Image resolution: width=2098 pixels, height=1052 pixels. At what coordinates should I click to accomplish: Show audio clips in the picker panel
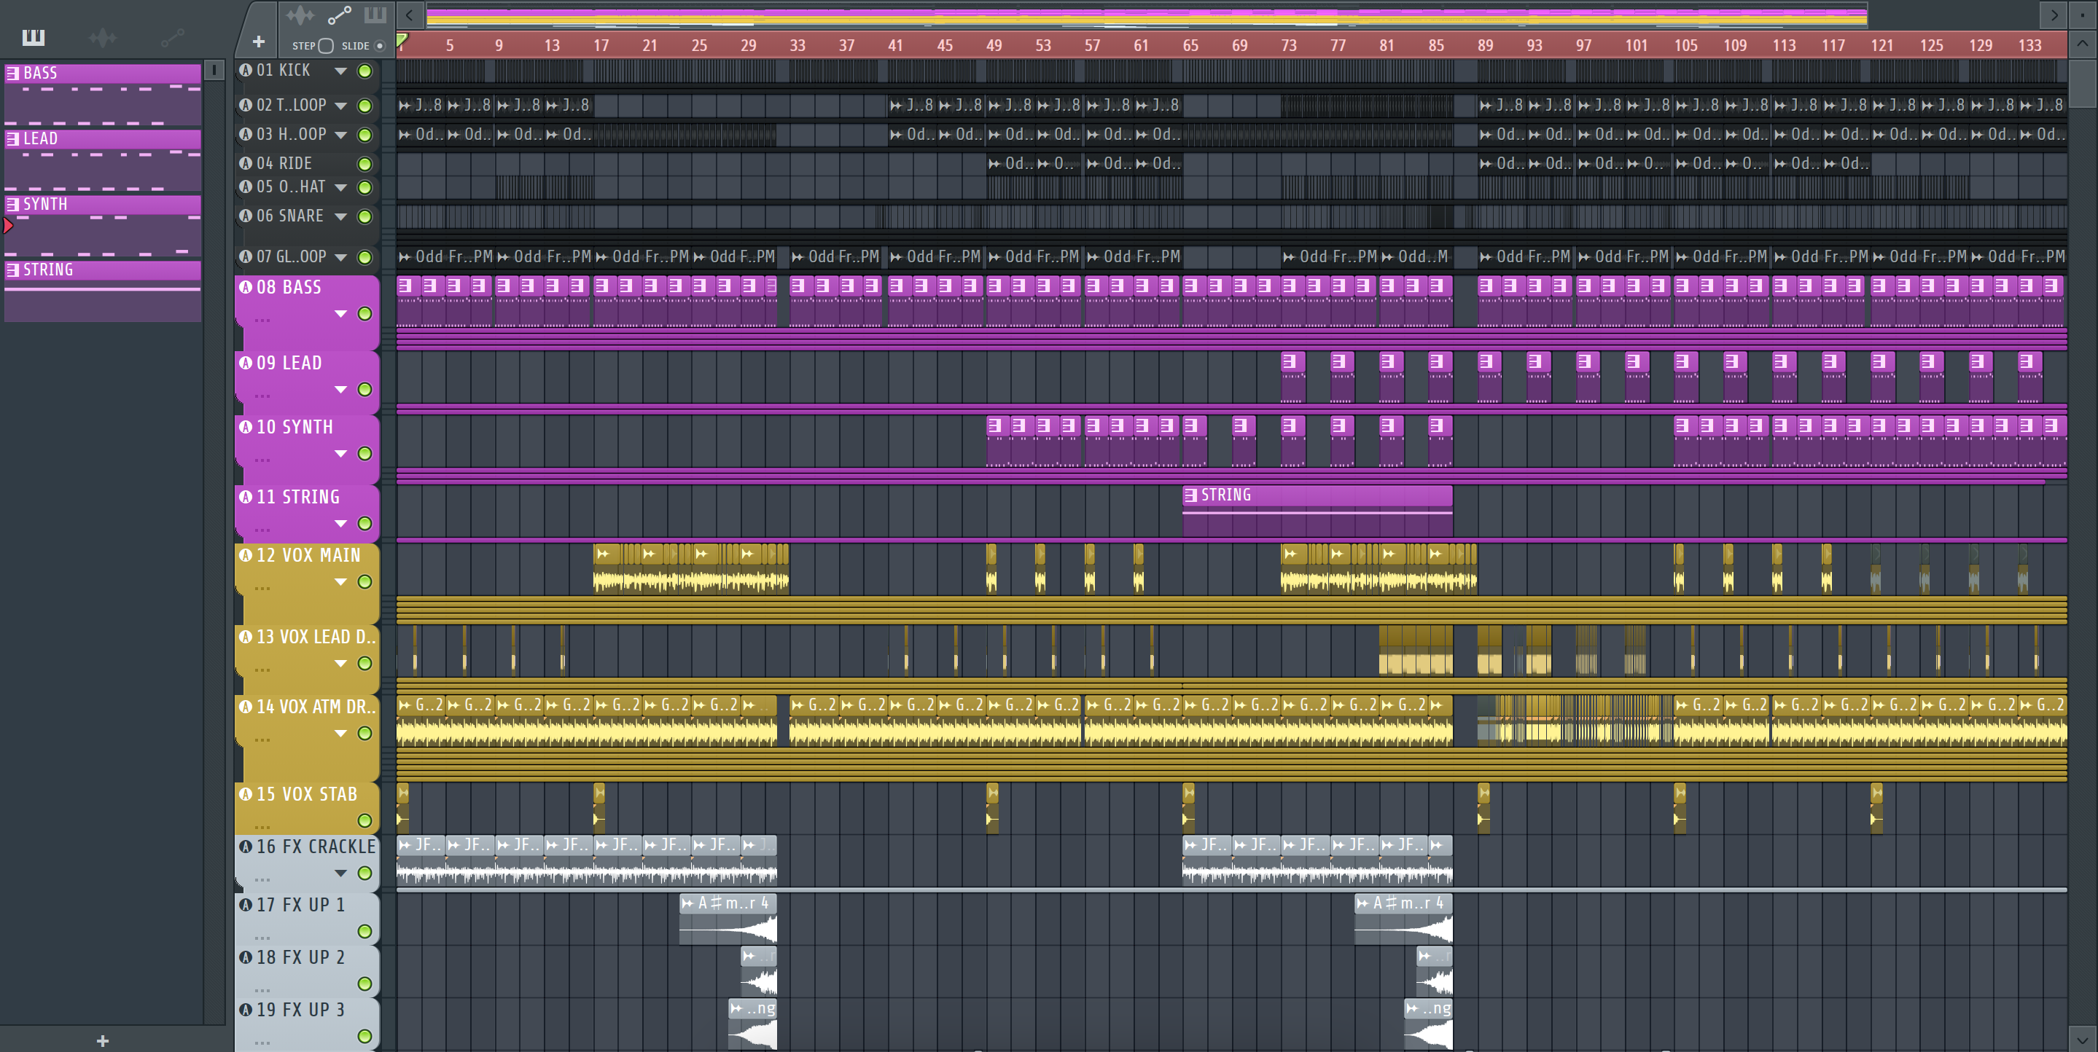tap(103, 37)
